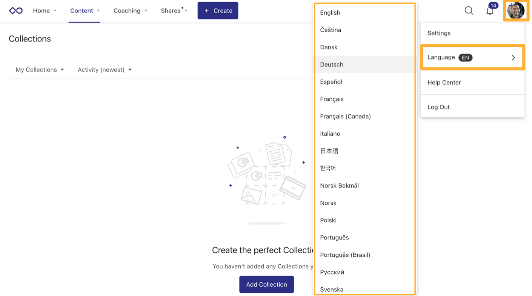Select Français (Canada) language option

tap(345, 117)
